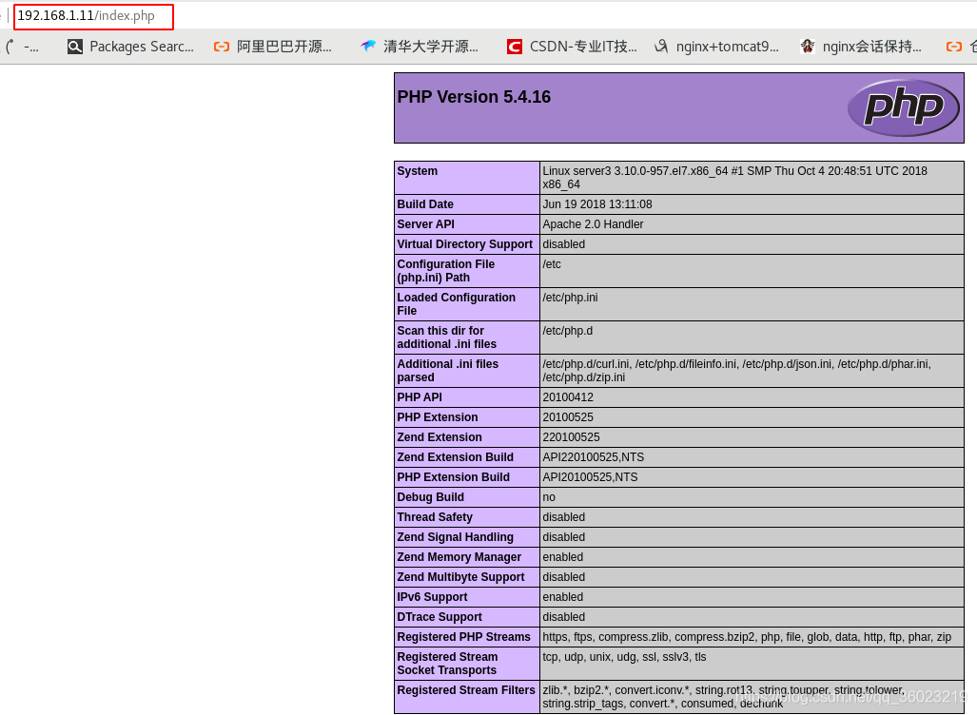The image size is (977, 715).
Task: Click the Registered PHP Streams cell
Action: 464,637
